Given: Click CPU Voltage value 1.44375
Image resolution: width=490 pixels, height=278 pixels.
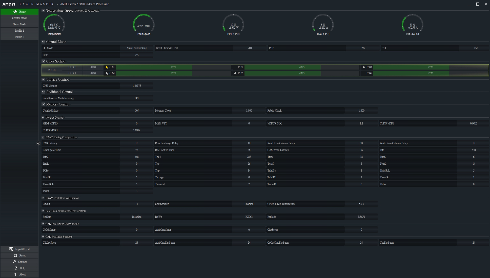Looking at the screenshot, I should (x=137, y=86).
